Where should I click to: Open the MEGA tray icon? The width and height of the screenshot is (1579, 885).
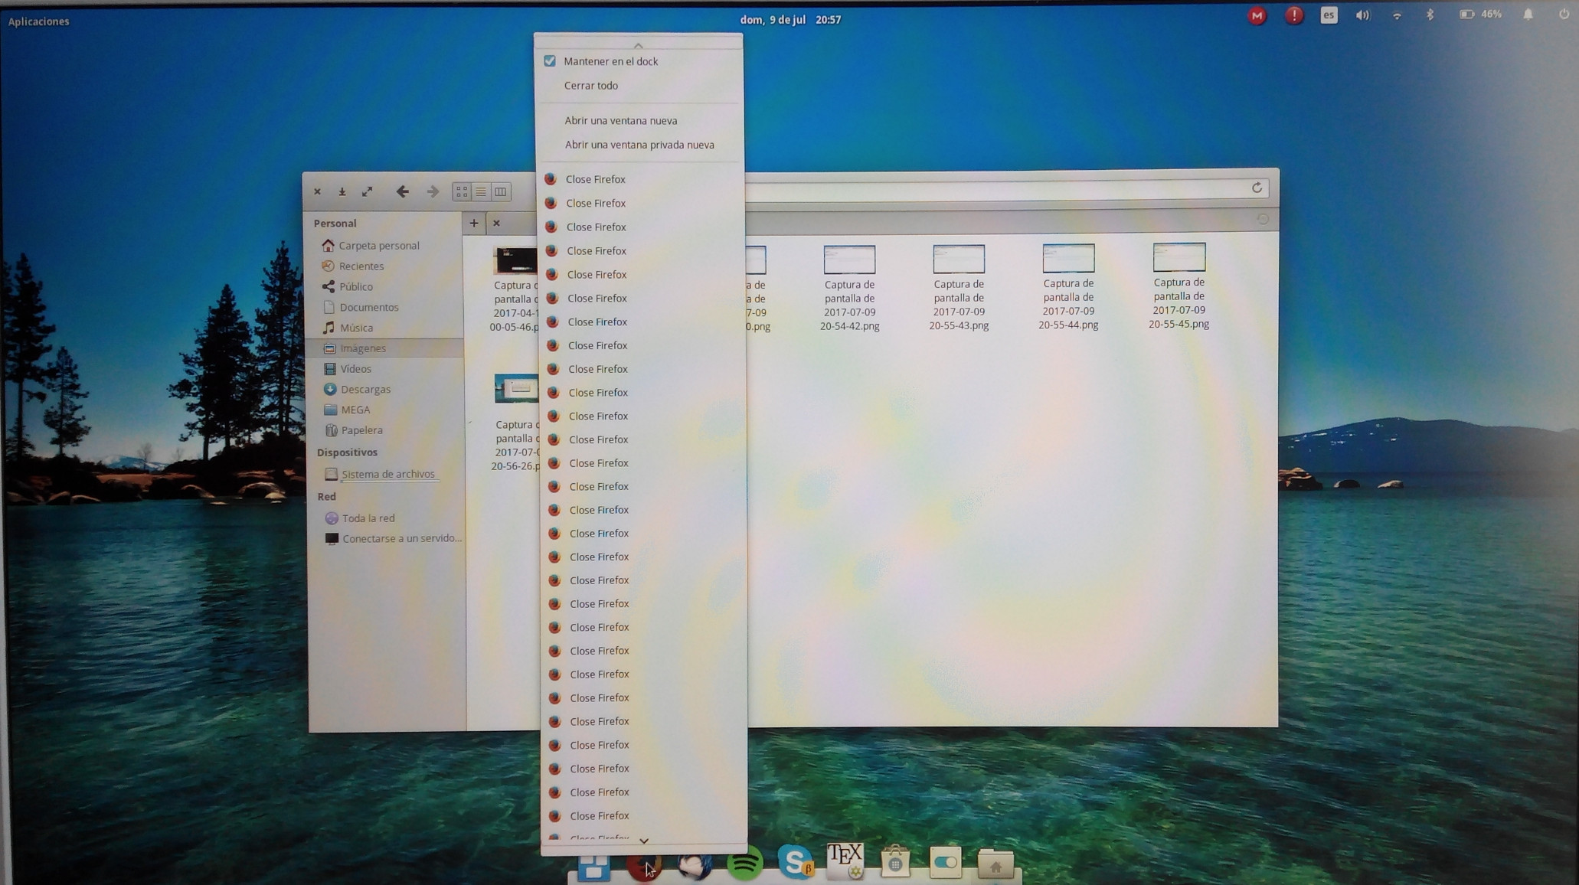pos(1257,16)
